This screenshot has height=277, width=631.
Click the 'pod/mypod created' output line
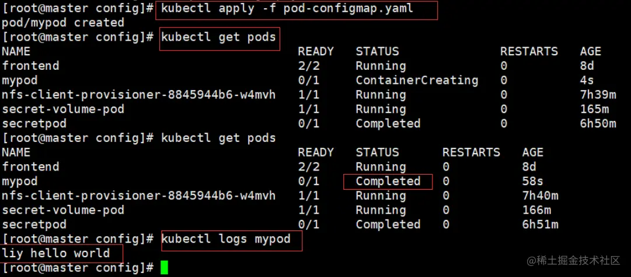63,23
